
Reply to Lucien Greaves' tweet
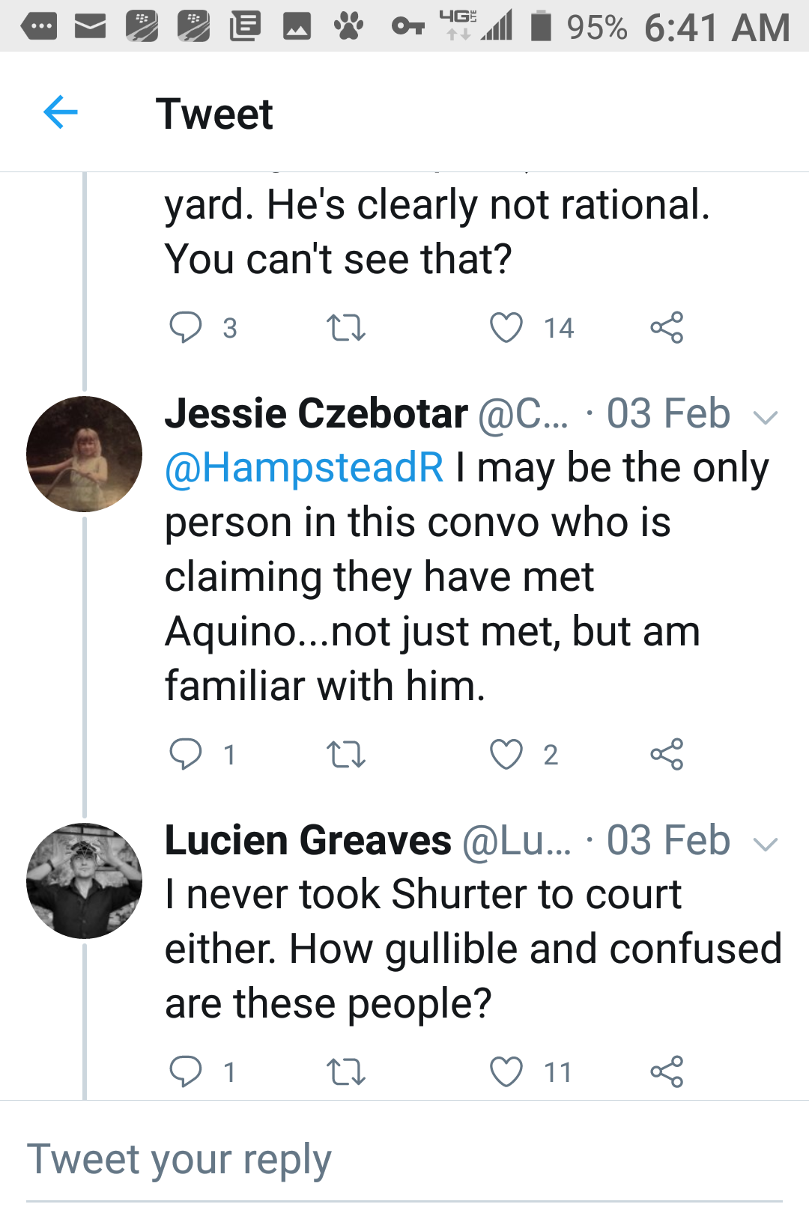(185, 1071)
